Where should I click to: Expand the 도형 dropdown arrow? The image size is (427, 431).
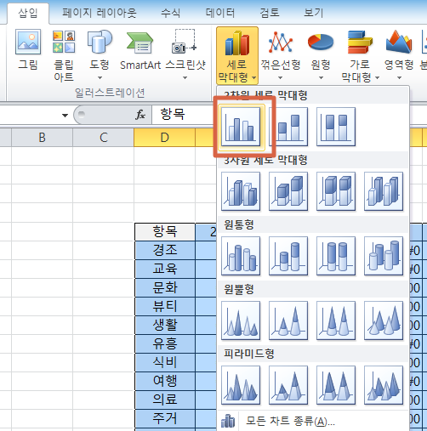(100, 77)
